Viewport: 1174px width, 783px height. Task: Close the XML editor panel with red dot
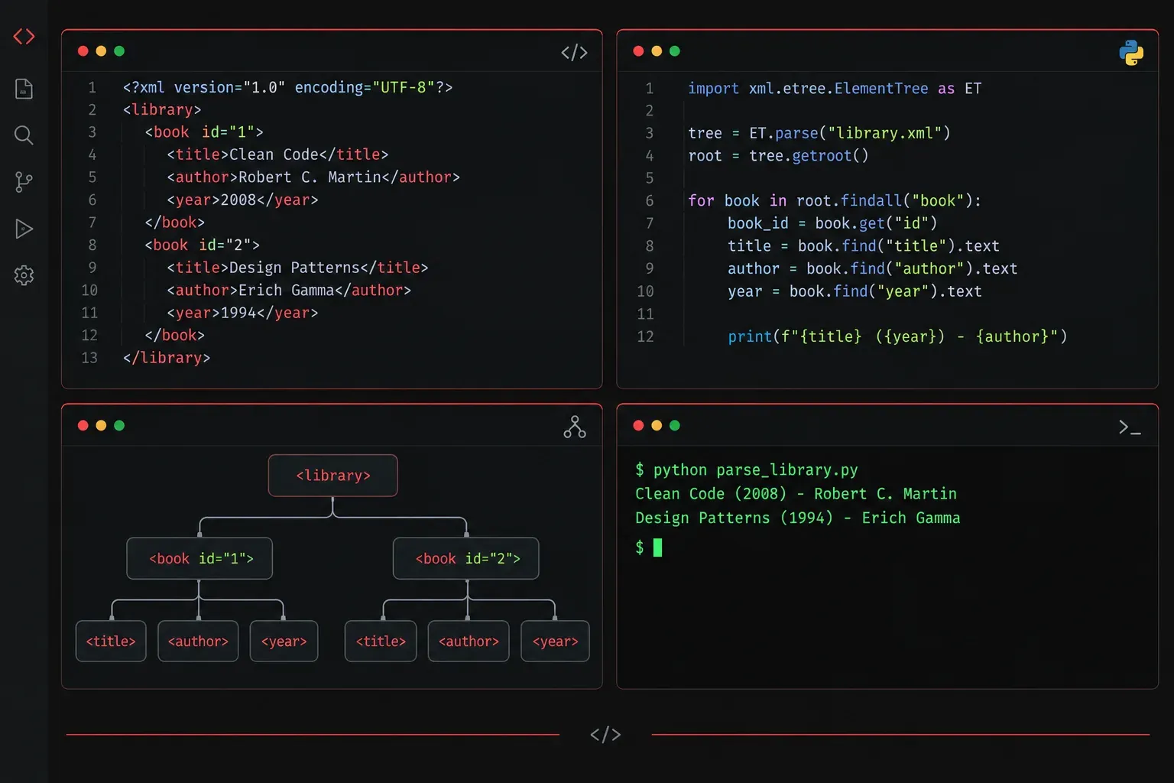83,51
